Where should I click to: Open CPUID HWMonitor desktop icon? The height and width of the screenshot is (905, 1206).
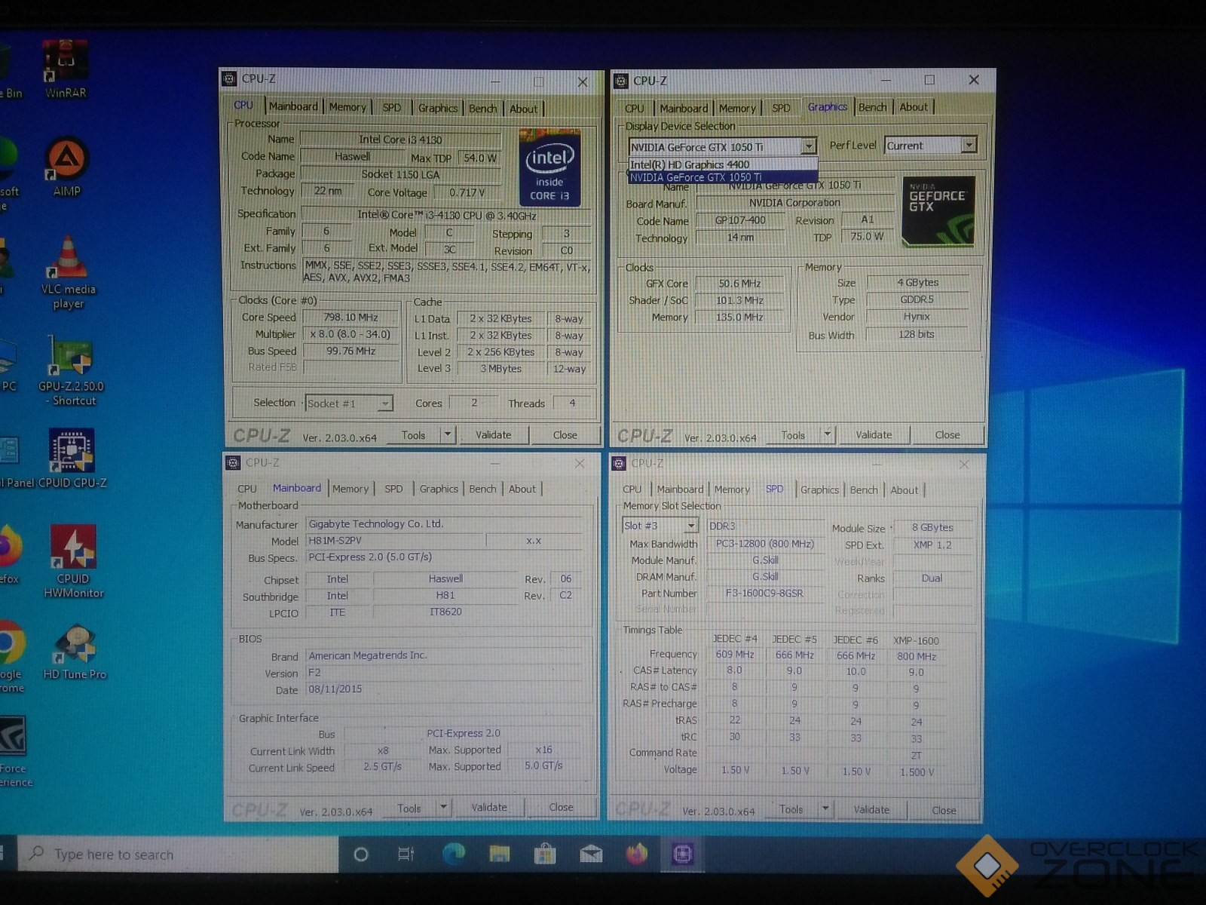73,560
